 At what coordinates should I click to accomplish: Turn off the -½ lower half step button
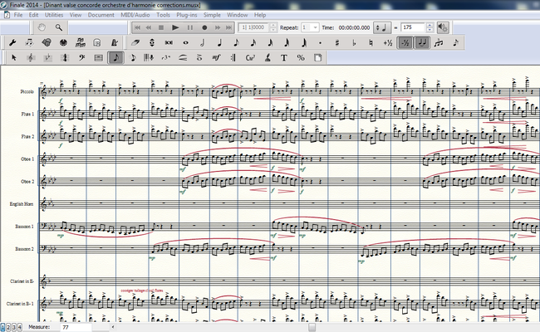click(x=405, y=42)
